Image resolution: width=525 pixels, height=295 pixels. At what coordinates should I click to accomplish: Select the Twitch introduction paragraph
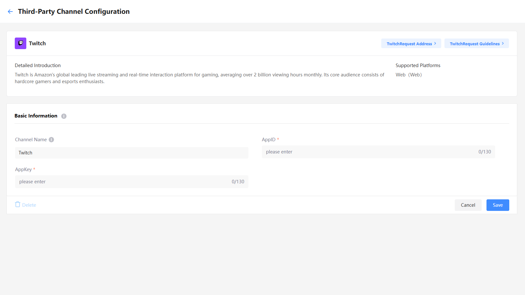[199, 78]
